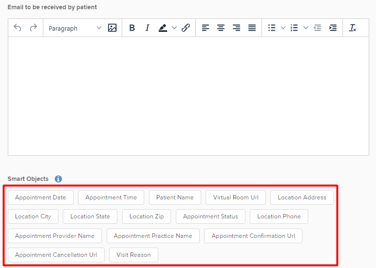
Task: Clear text formatting
Action: coord(353,28)
